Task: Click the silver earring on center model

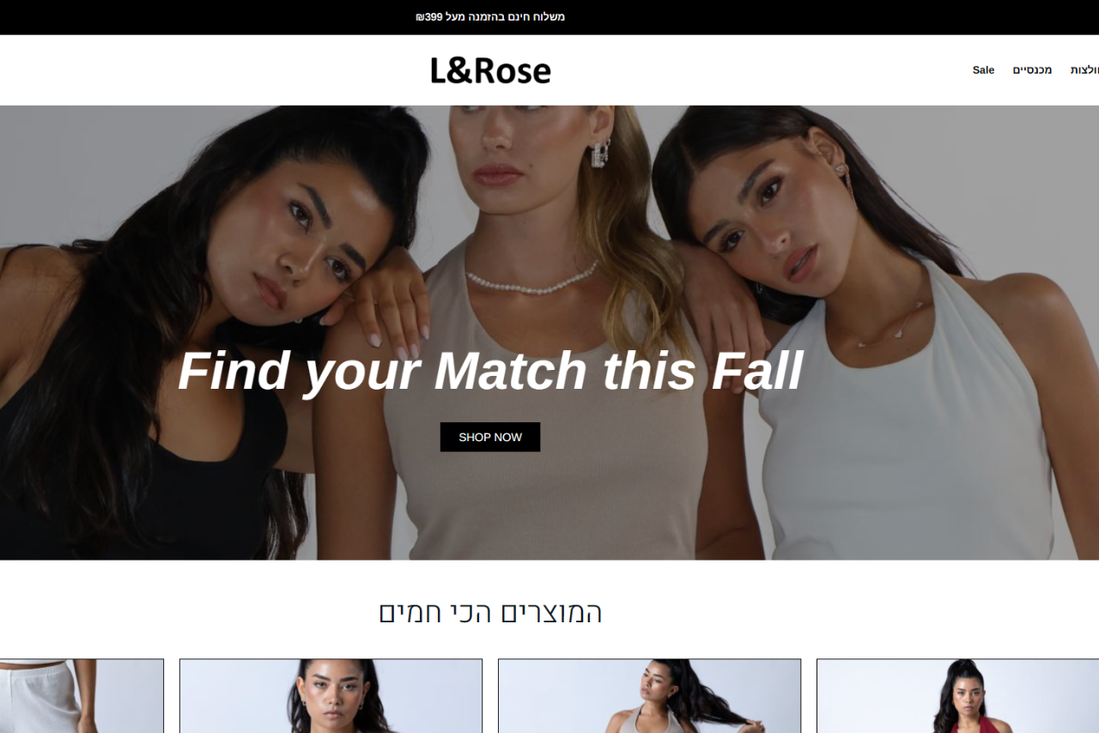Action: 600,153
